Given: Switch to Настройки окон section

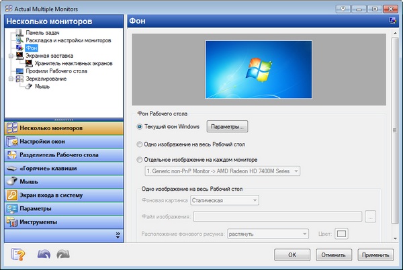Looking at the screenshot, I should pos(64,142).
